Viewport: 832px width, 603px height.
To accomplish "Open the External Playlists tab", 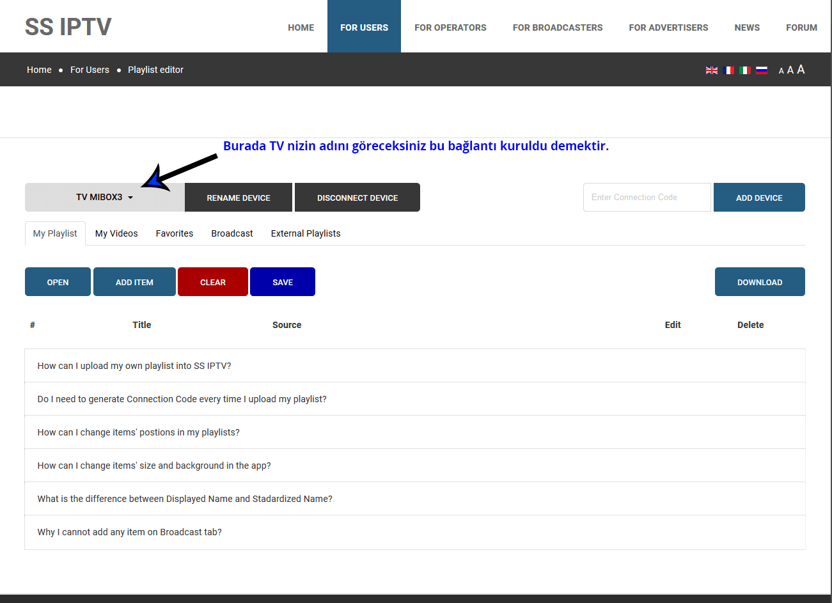I will 306,233.
